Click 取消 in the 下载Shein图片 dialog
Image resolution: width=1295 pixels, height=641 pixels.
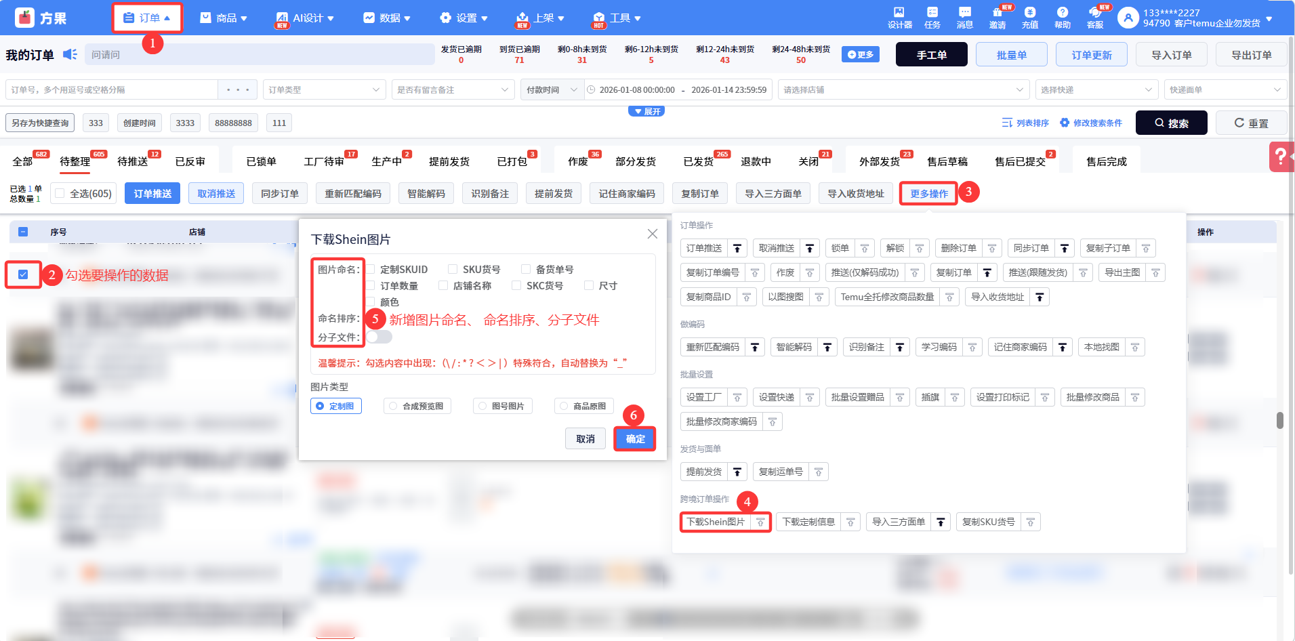pyautogui.click(x=585, y=439)
